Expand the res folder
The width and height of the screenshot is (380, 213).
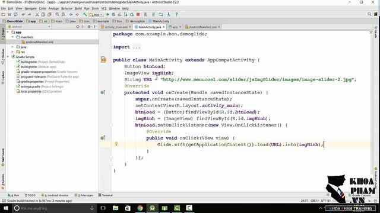click(x=13, y=52)
